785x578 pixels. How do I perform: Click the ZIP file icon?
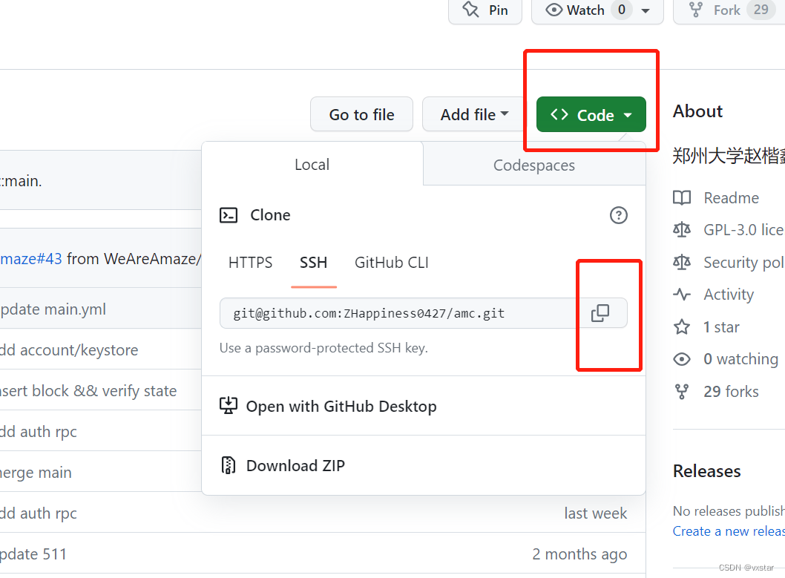coord(229,465)
